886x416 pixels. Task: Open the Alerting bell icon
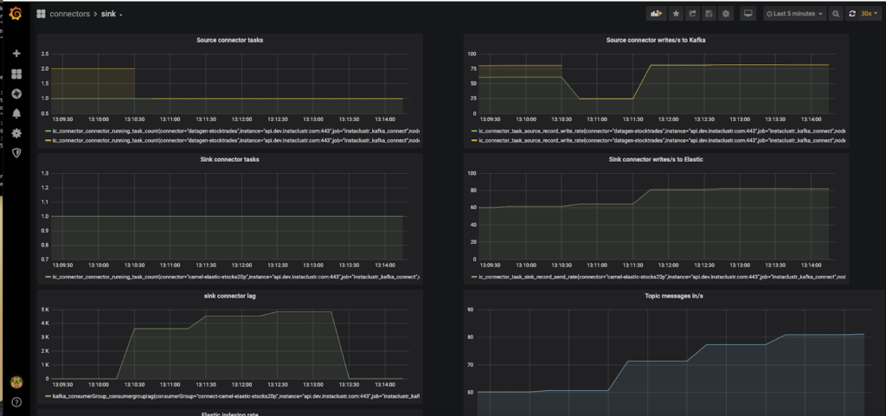[x=16, y=113]
